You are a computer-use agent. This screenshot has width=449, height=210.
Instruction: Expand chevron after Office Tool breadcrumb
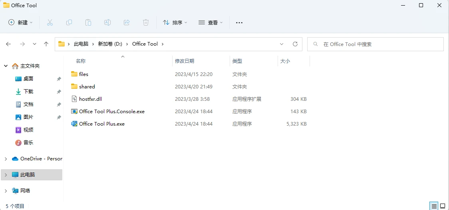click(x=163, y=44)
